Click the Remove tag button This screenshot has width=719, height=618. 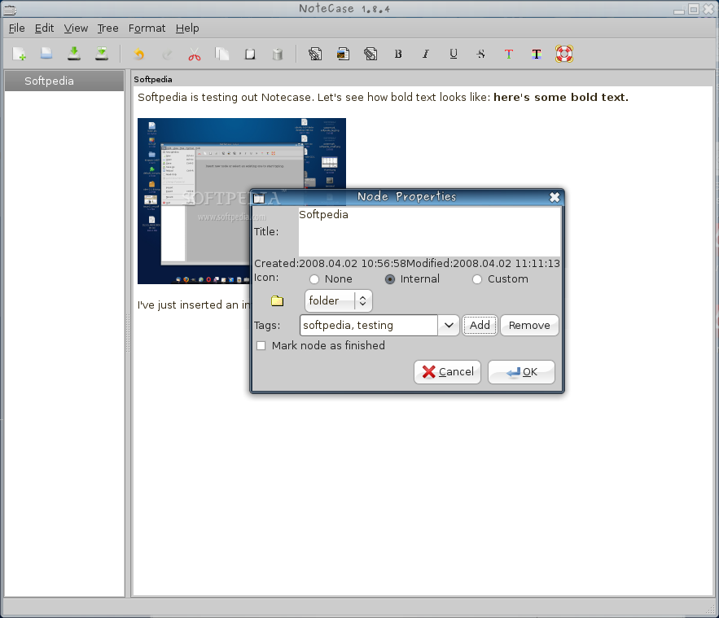(x=529, y=325)
